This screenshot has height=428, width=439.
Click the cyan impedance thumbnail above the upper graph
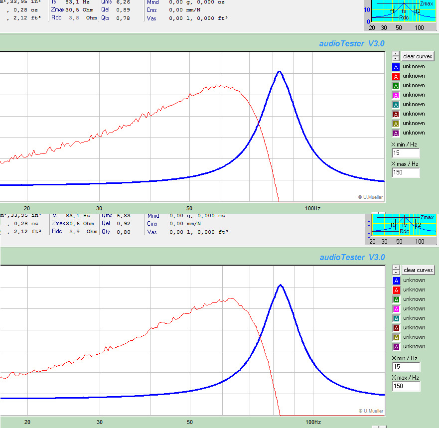pyautogui.click(x=404, y=11)
